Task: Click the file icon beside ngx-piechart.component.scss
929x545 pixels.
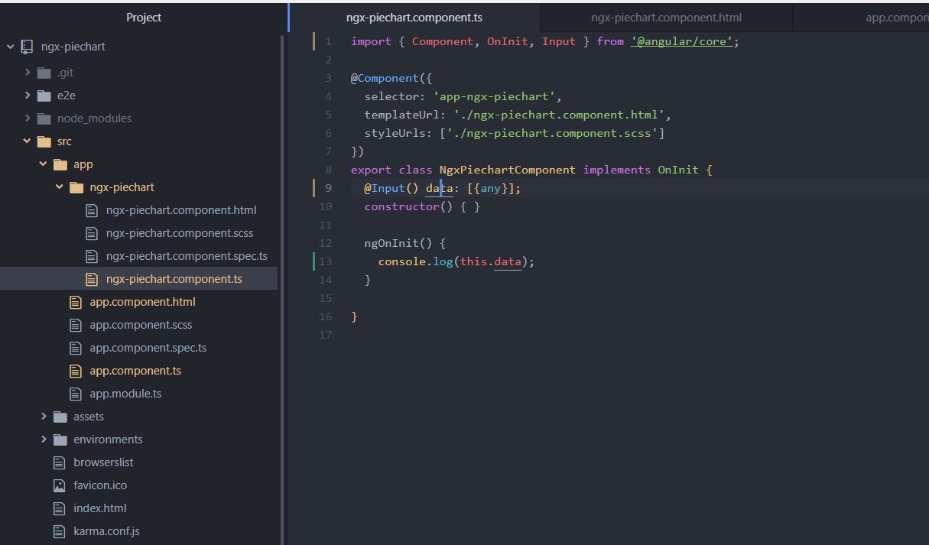Action: point(92,232)
